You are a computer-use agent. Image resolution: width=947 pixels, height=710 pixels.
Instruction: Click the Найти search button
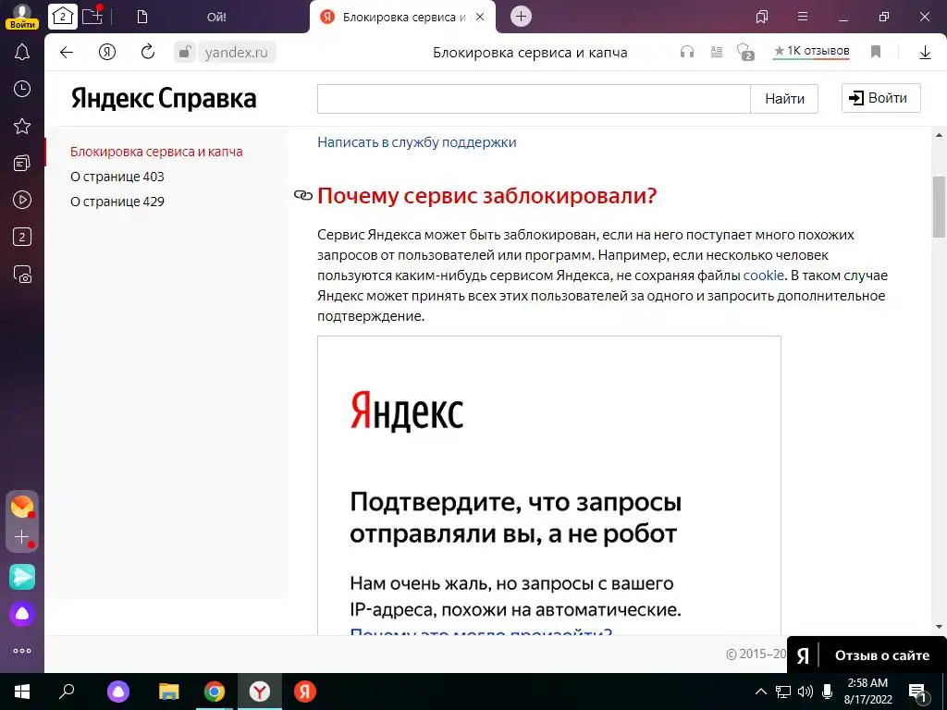[x=784, y=98]
